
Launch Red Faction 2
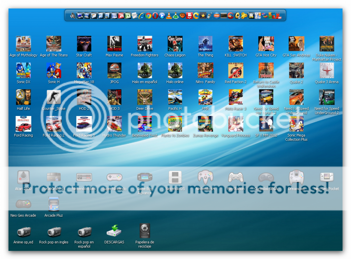[x=236, y=70]
